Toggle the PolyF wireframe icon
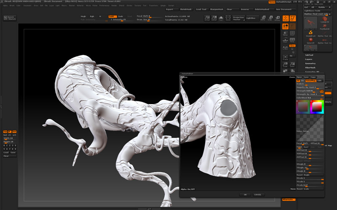337x210 pixels. pos(292,34)
